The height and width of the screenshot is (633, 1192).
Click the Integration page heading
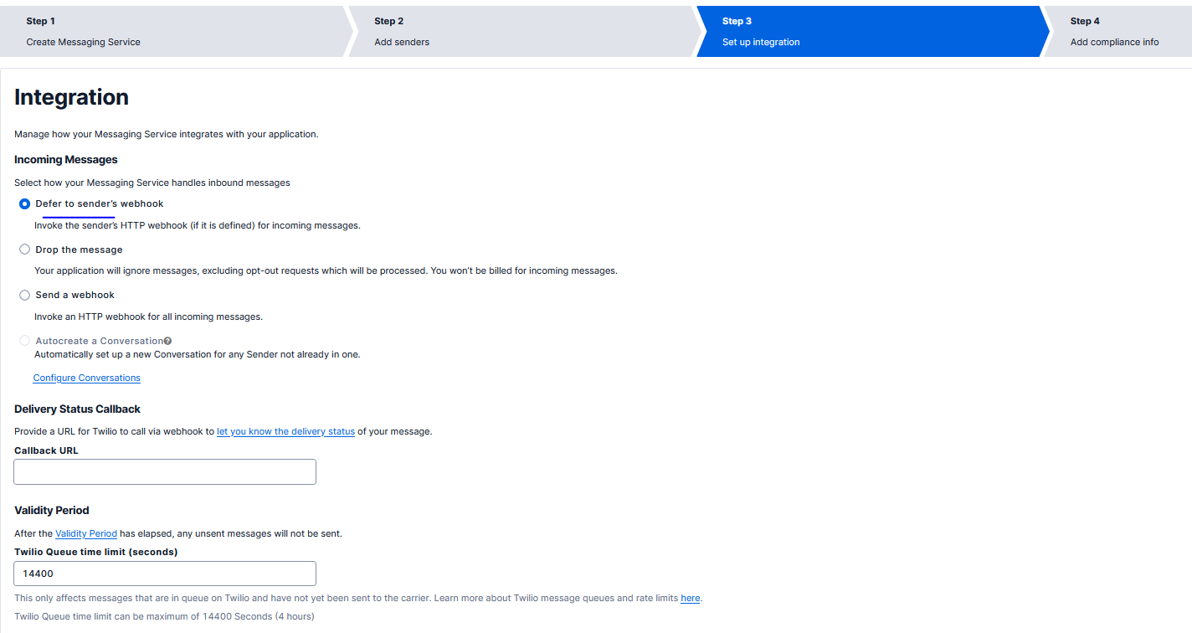(72, 97)
